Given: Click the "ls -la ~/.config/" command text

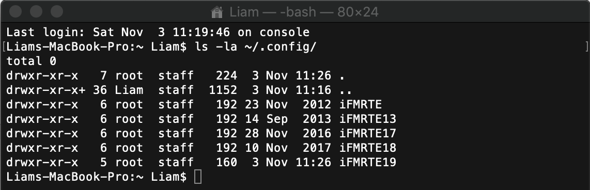Looking at the screenshot, I should point(256,47).
